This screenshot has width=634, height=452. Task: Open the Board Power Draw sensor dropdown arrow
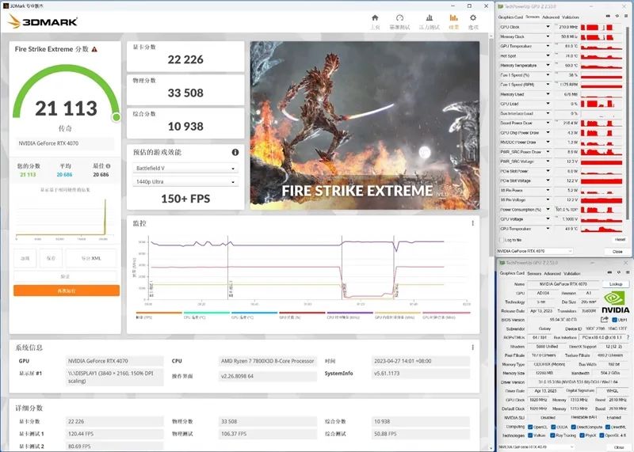[548, 123]
